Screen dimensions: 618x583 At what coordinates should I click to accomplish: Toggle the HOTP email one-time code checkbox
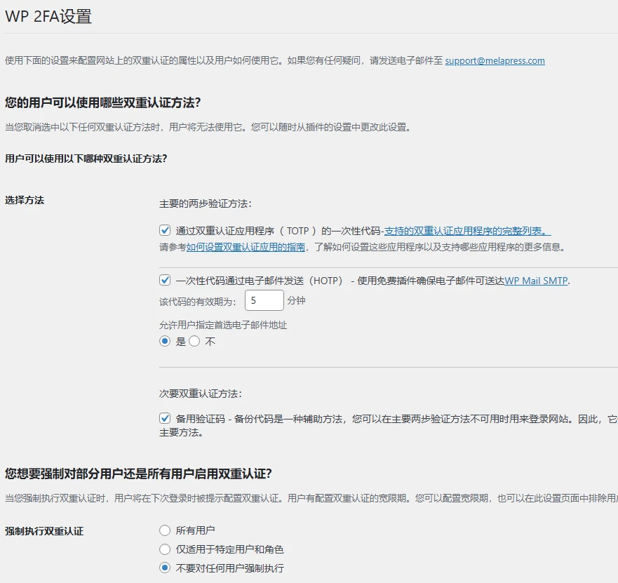click(x=165, y=279)
